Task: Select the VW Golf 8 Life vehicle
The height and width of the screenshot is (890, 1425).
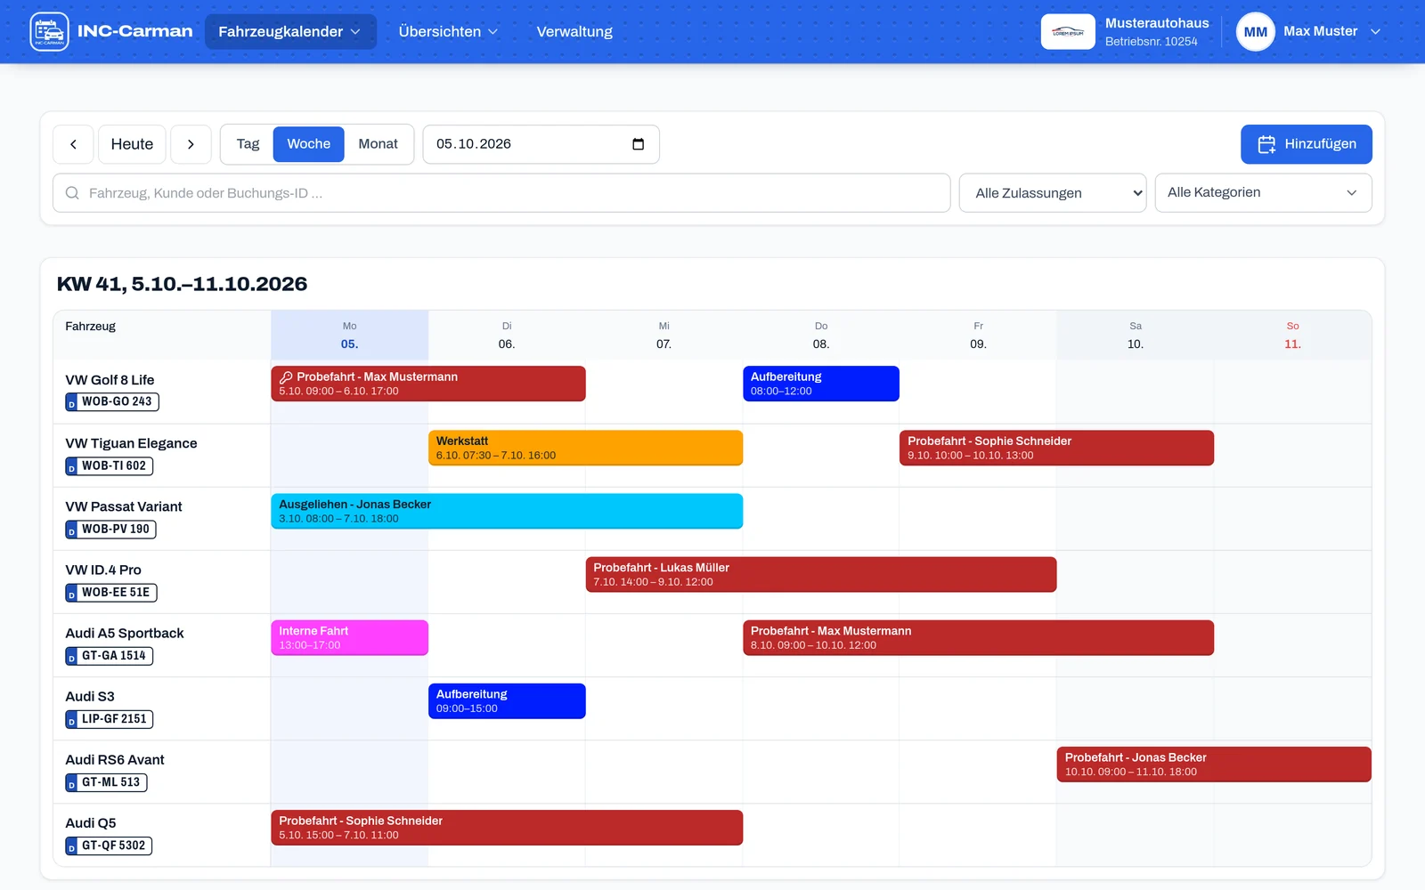Action: pos(110,380)
